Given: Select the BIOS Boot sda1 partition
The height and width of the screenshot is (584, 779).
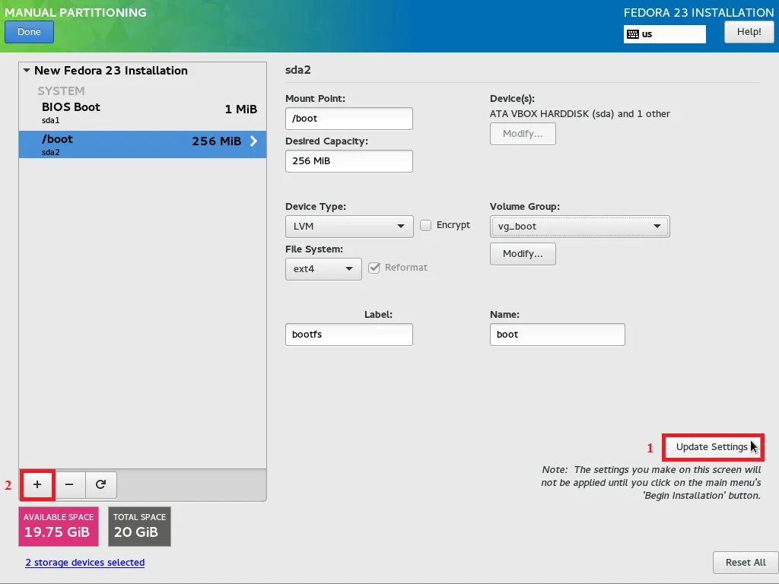Looking at the screenshot, I should pos(142,113).
